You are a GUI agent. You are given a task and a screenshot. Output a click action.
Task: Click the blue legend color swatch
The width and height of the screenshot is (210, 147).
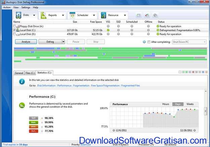point(203,72)
